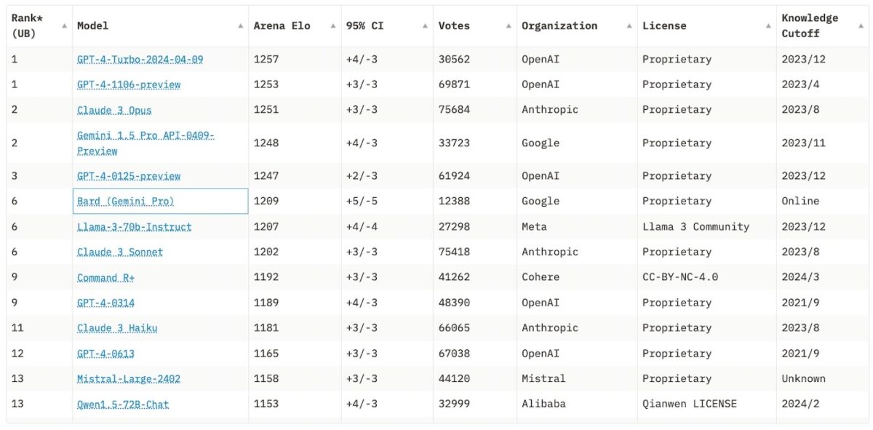Image resolution: width=873 pixels, height=430 pixels.
Task: Open Llama-3-70b-Instruct model link
Action: pos(135,227)
